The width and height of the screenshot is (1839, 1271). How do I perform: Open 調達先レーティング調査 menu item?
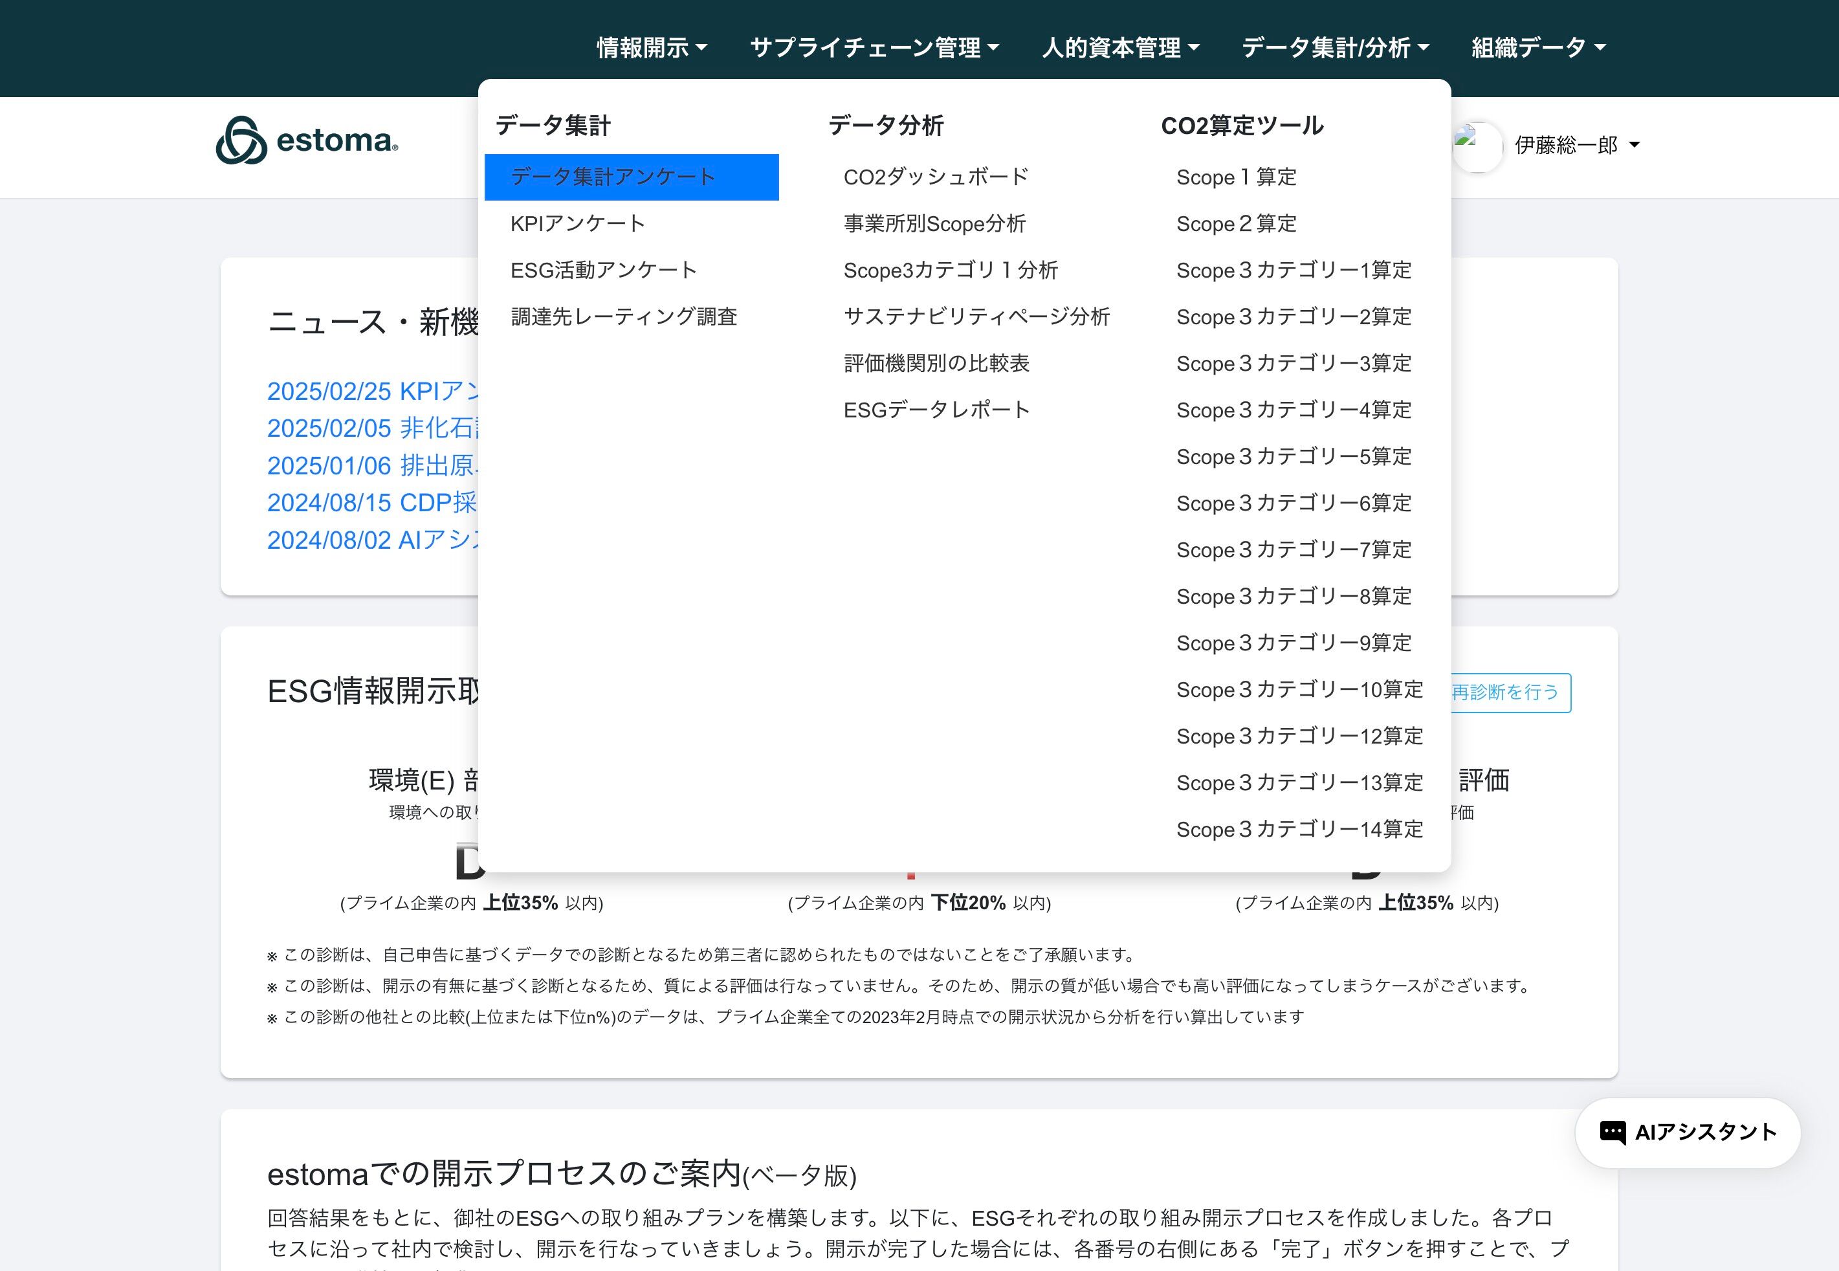(623, 317)
